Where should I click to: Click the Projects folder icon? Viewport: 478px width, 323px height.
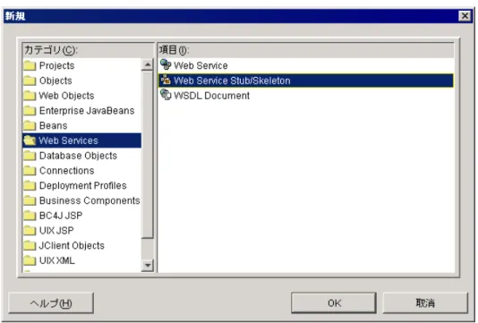[x=30, y=65]
